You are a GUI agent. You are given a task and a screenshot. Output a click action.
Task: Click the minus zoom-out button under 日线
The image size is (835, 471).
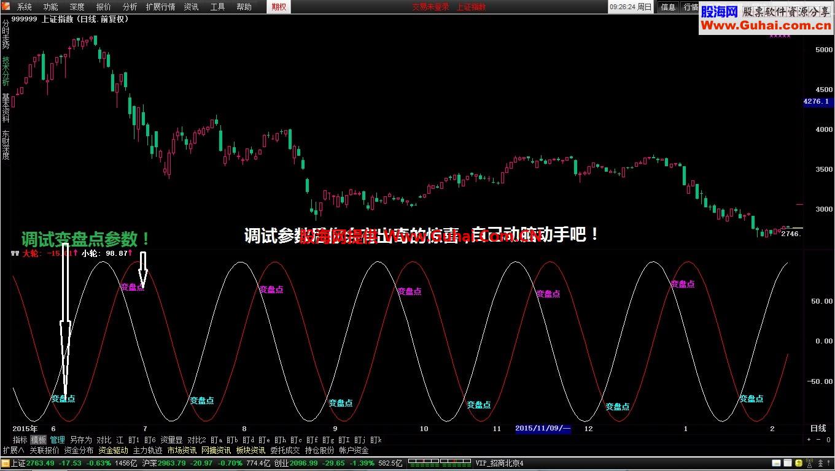coord(818,439)
